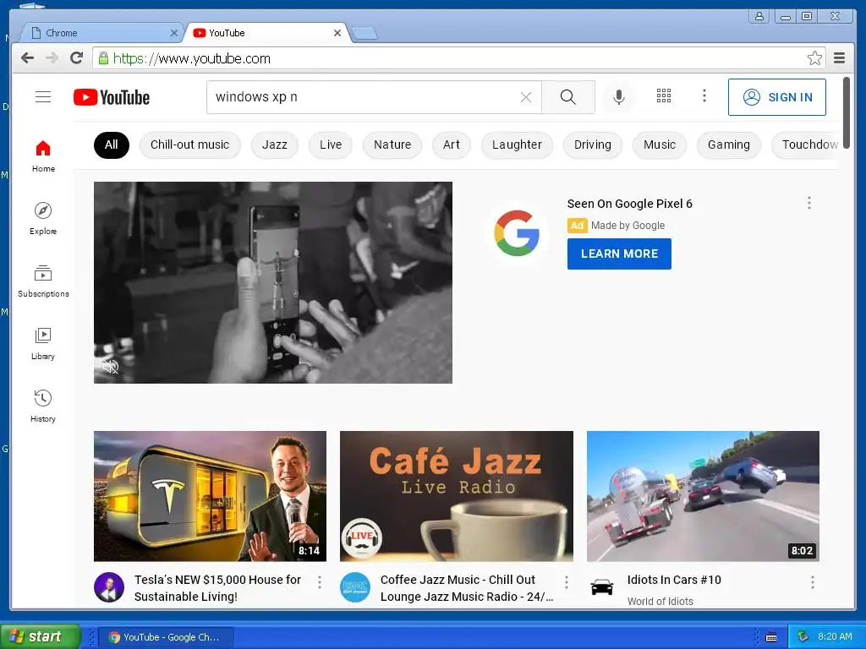The height and width of the screenshot is (649, 866).
Task: Select the Jazz filter chip
Action: [275, 145]
